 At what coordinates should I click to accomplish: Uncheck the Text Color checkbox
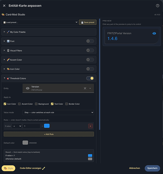point(52,104)
